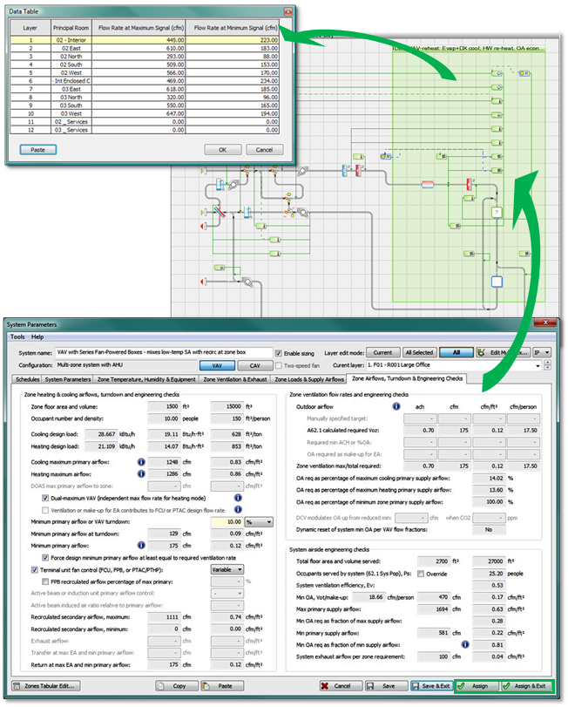Open the Tools menu
The height and width of the screenshot is (707, 568).
17,337
